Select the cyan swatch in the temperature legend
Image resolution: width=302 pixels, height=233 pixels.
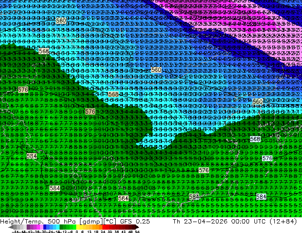pyautogui.click(x=58, y=227)
